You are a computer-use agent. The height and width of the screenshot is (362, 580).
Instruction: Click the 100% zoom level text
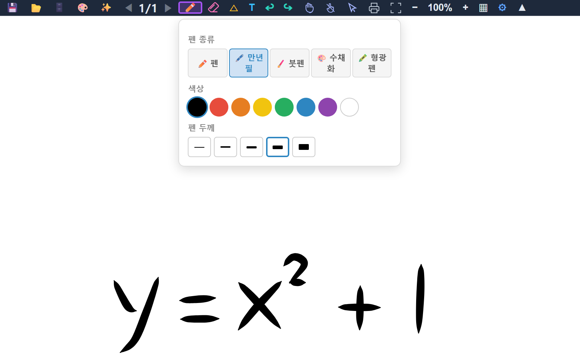click(x=440, y=8)
